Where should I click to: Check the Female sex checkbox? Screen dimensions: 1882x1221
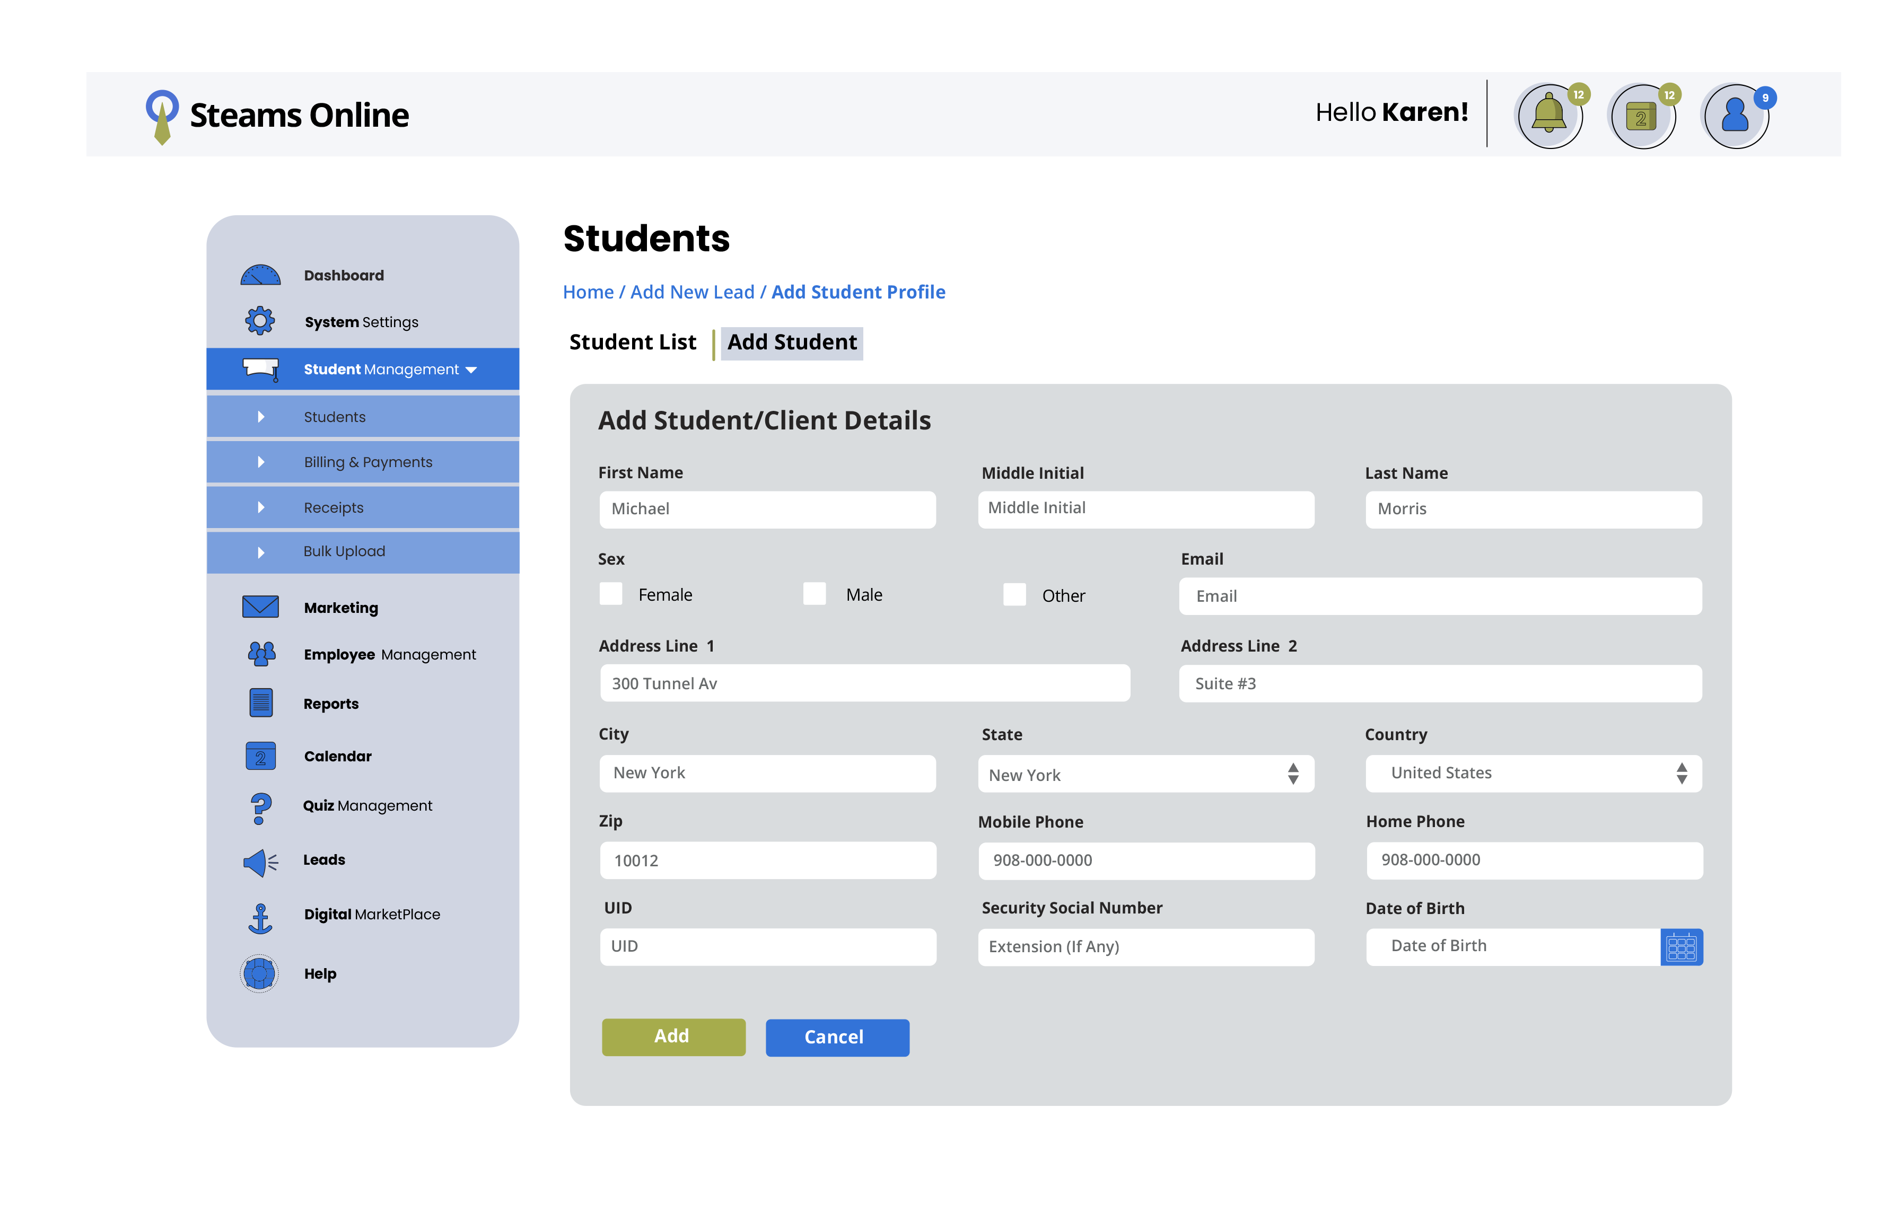[610, 594]
